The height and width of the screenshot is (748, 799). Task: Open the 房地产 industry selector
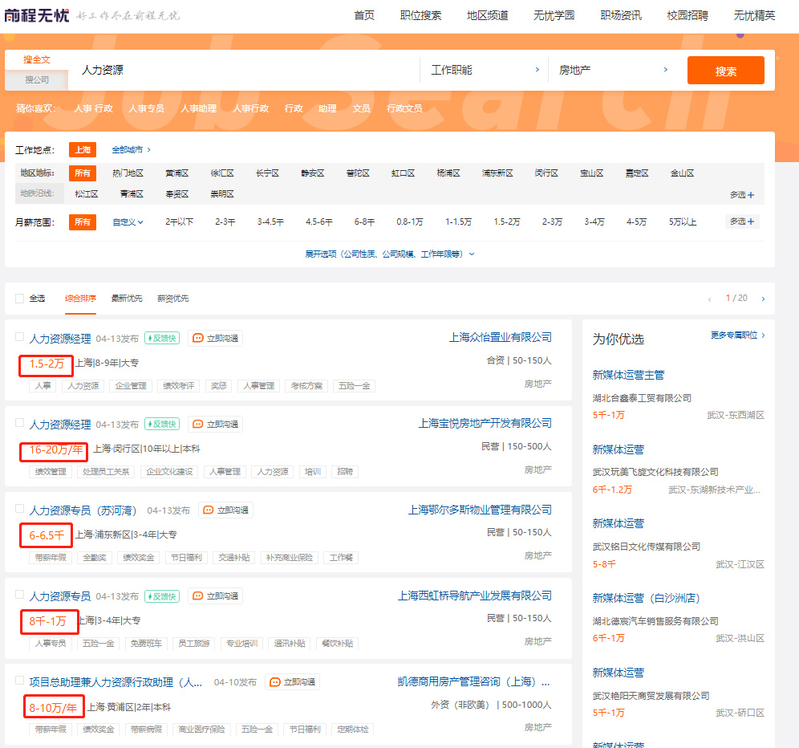point(614,70)
